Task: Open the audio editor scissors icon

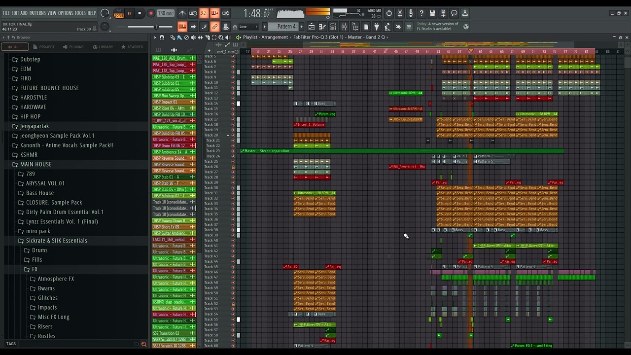Action: click(x=399, y=13)
